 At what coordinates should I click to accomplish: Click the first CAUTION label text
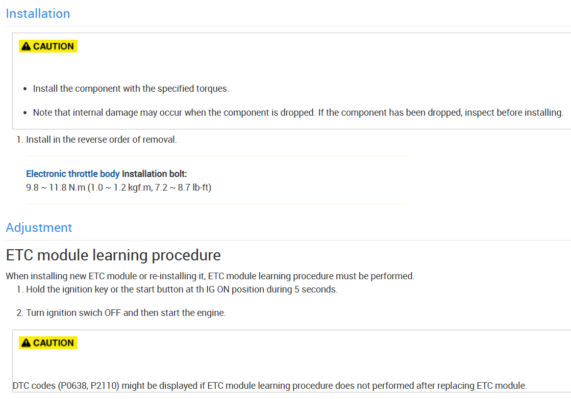tap(54, 46)
